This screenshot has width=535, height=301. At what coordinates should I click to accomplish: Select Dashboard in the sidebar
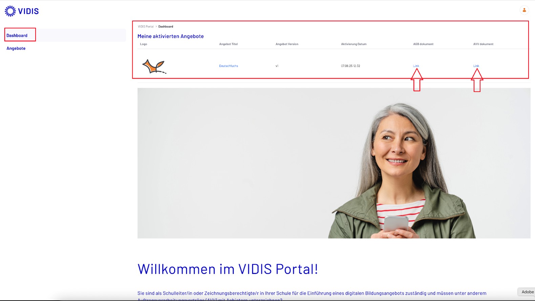click(x=17, y=35)
